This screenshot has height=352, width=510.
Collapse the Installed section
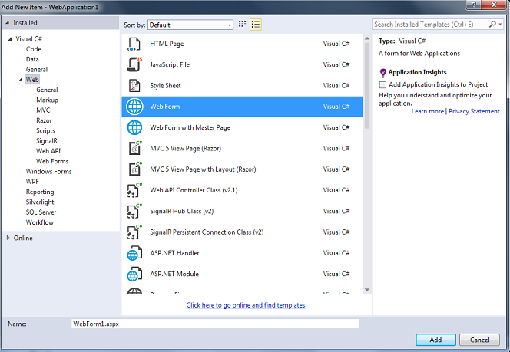pos(8,23)
